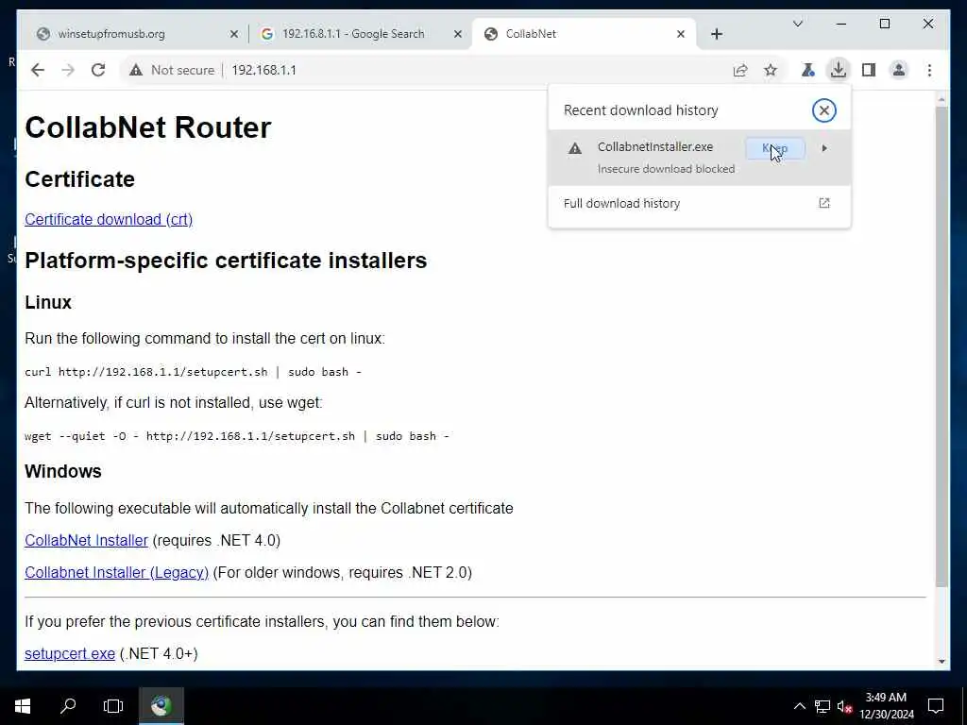
Task: Switch to the winsetupfromusb.org tab
Action: point(130,34)
